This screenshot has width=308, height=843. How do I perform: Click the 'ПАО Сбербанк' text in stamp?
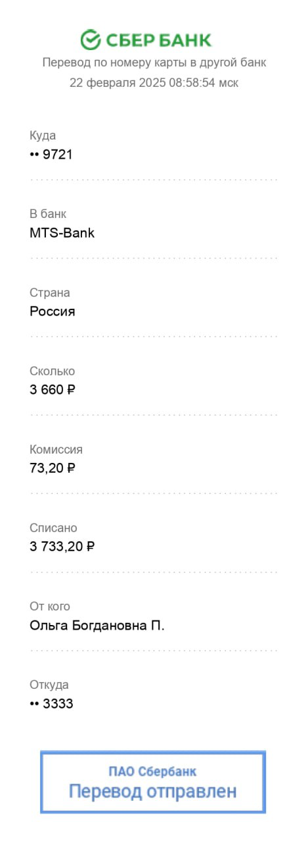point(152,771)
